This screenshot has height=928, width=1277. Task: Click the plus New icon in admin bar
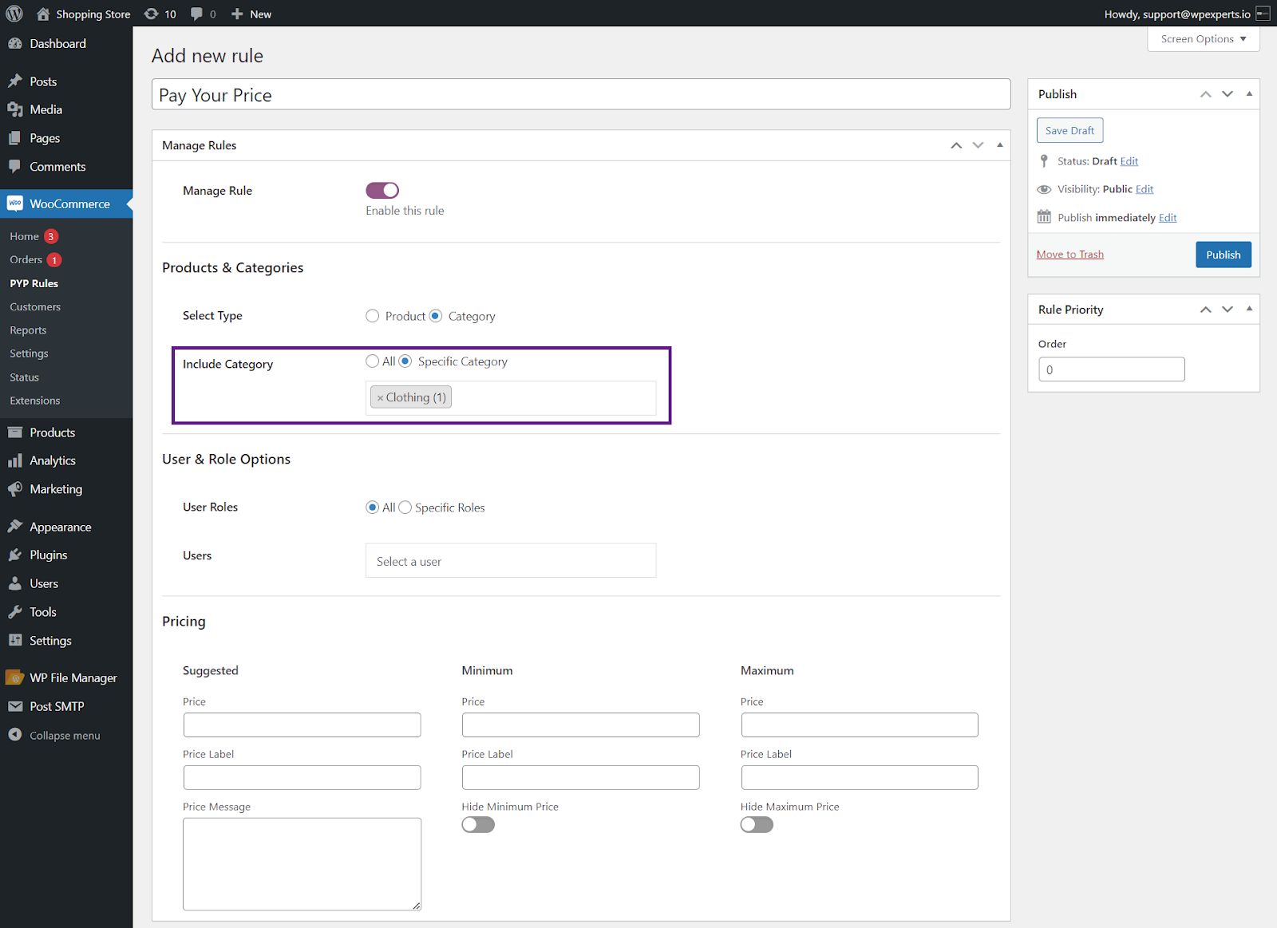[237, 14]
